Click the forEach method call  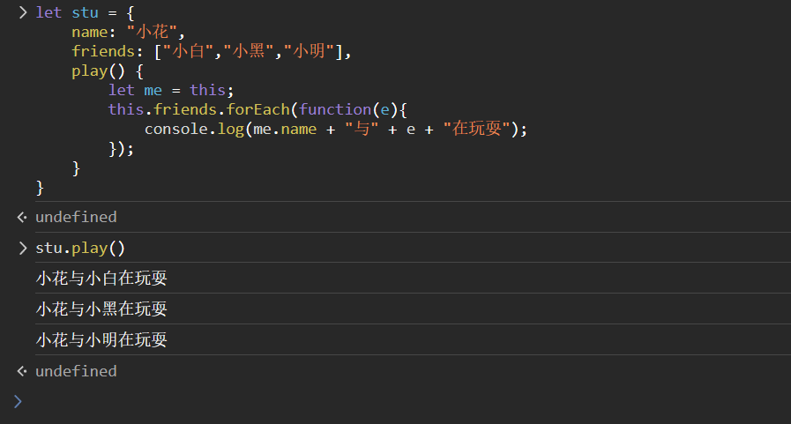point(258,109)
